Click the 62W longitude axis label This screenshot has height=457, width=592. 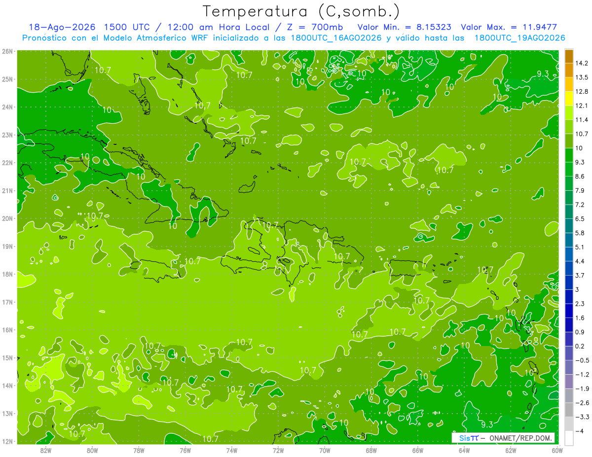[511, 450]
